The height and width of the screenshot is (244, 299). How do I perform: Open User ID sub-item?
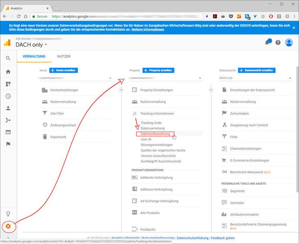click(146, 139)
